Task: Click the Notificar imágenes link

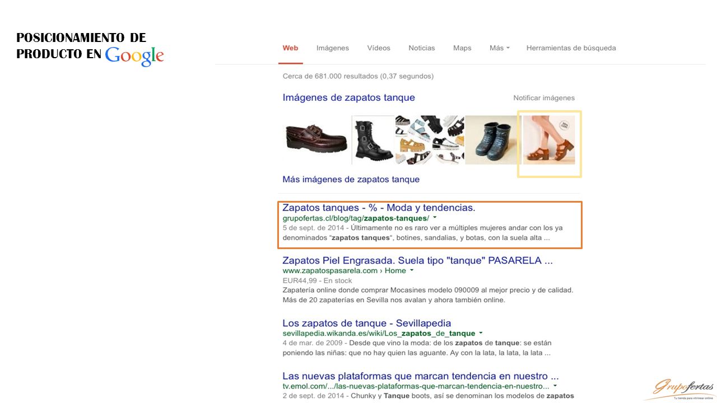Action: point(544,98)
